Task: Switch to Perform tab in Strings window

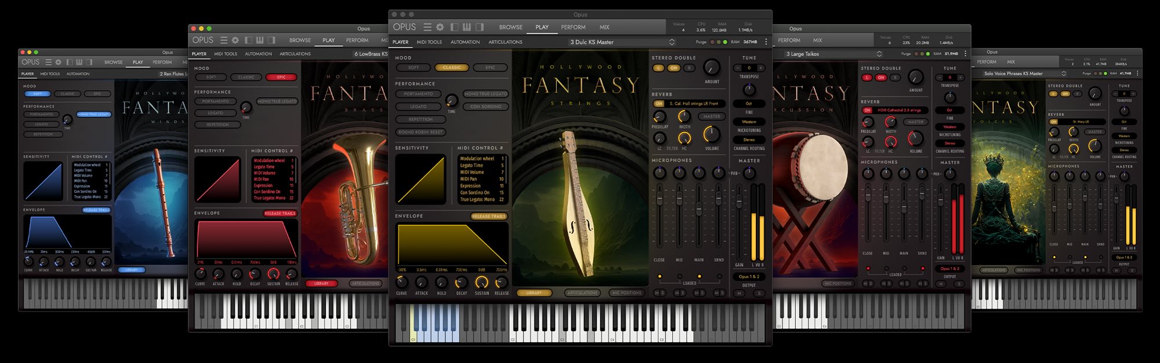Action: click(573, 27)
